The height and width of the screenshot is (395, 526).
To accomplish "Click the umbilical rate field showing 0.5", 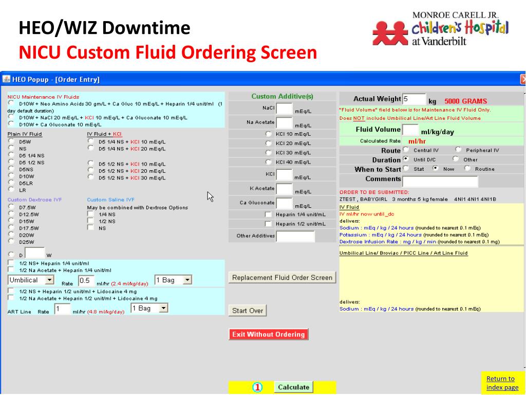I will pos(86,280).
